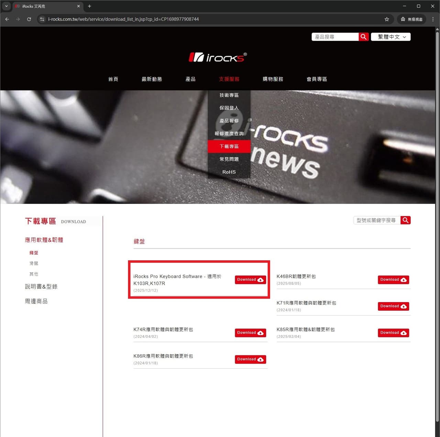
Task: Click the page vertical scrollbar thumb
Action: point(437,227)
